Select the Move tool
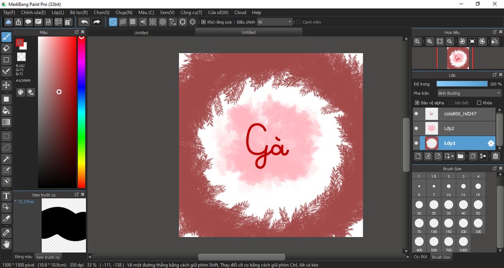The image size is (504, 268). click(x=6, y=86)
